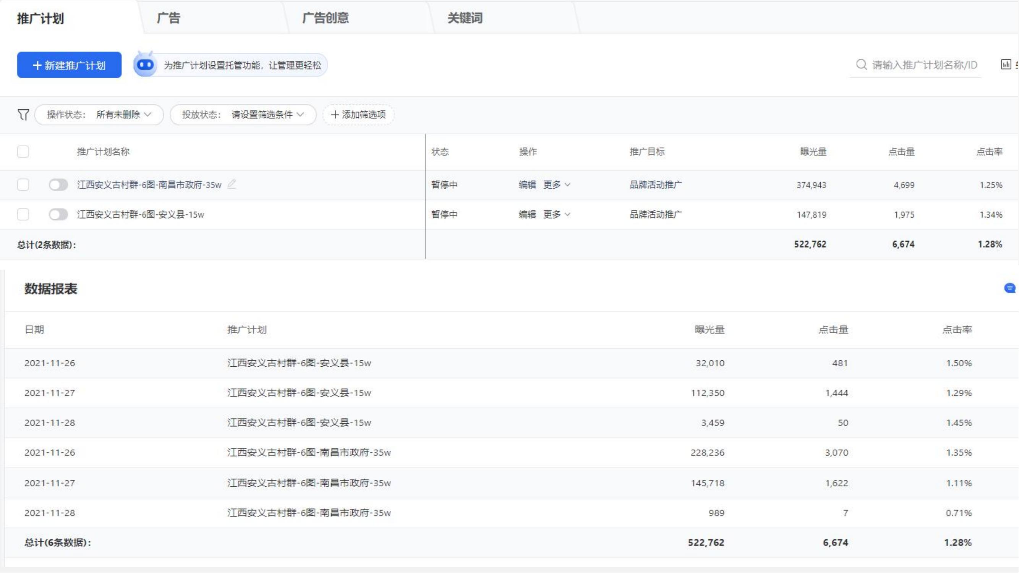Select the report exposure value 145,718

[x=708, y=483]
